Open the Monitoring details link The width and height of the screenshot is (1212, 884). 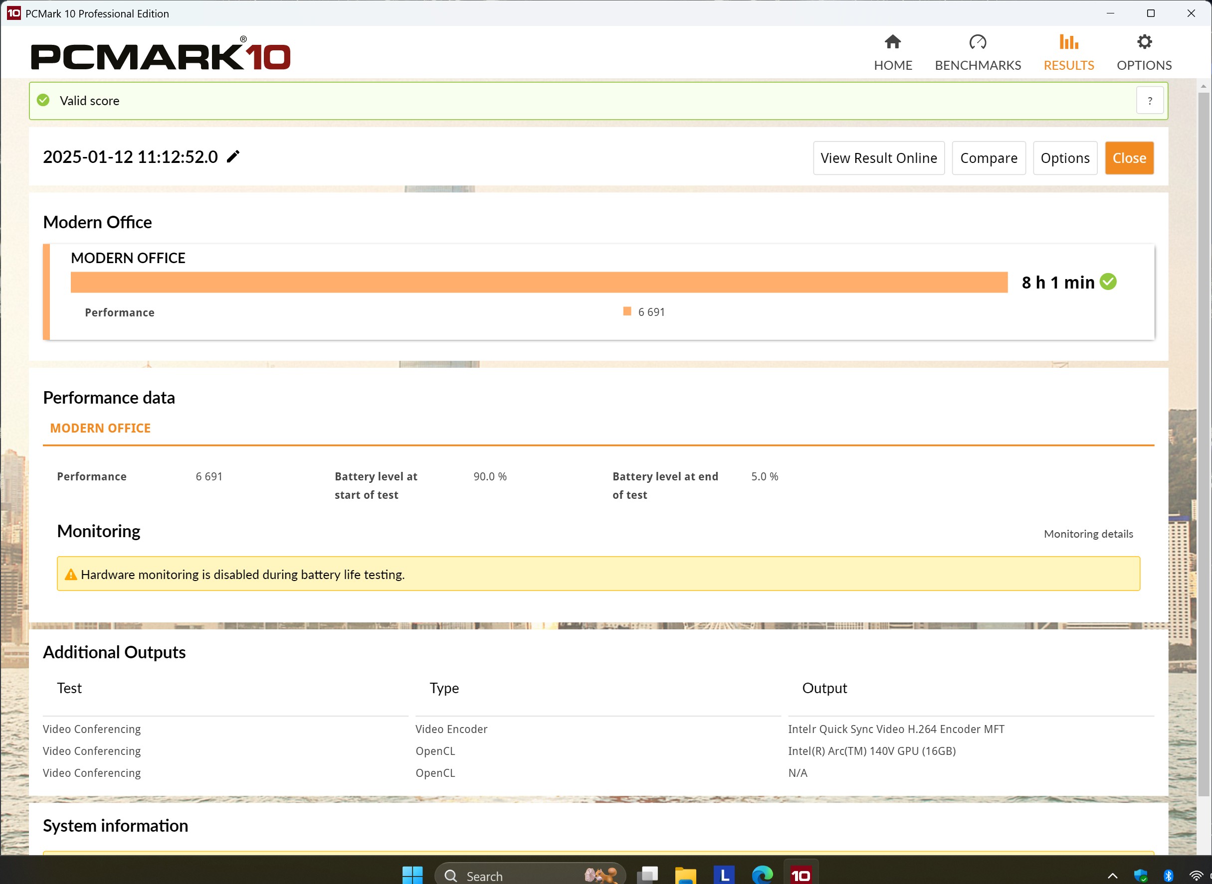click(x=1088, y=534)
